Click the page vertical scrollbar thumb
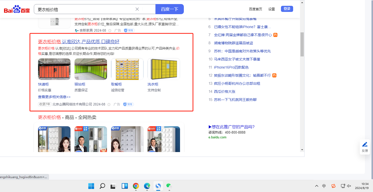 (302, 45)
